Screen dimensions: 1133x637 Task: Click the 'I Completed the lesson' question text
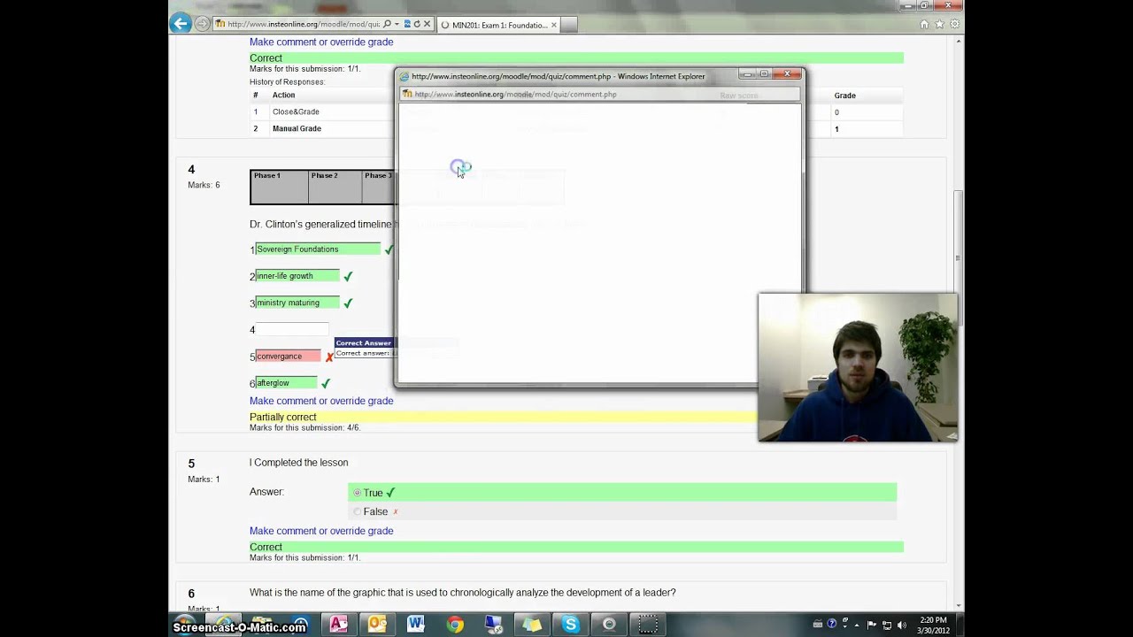pos(299,463)
